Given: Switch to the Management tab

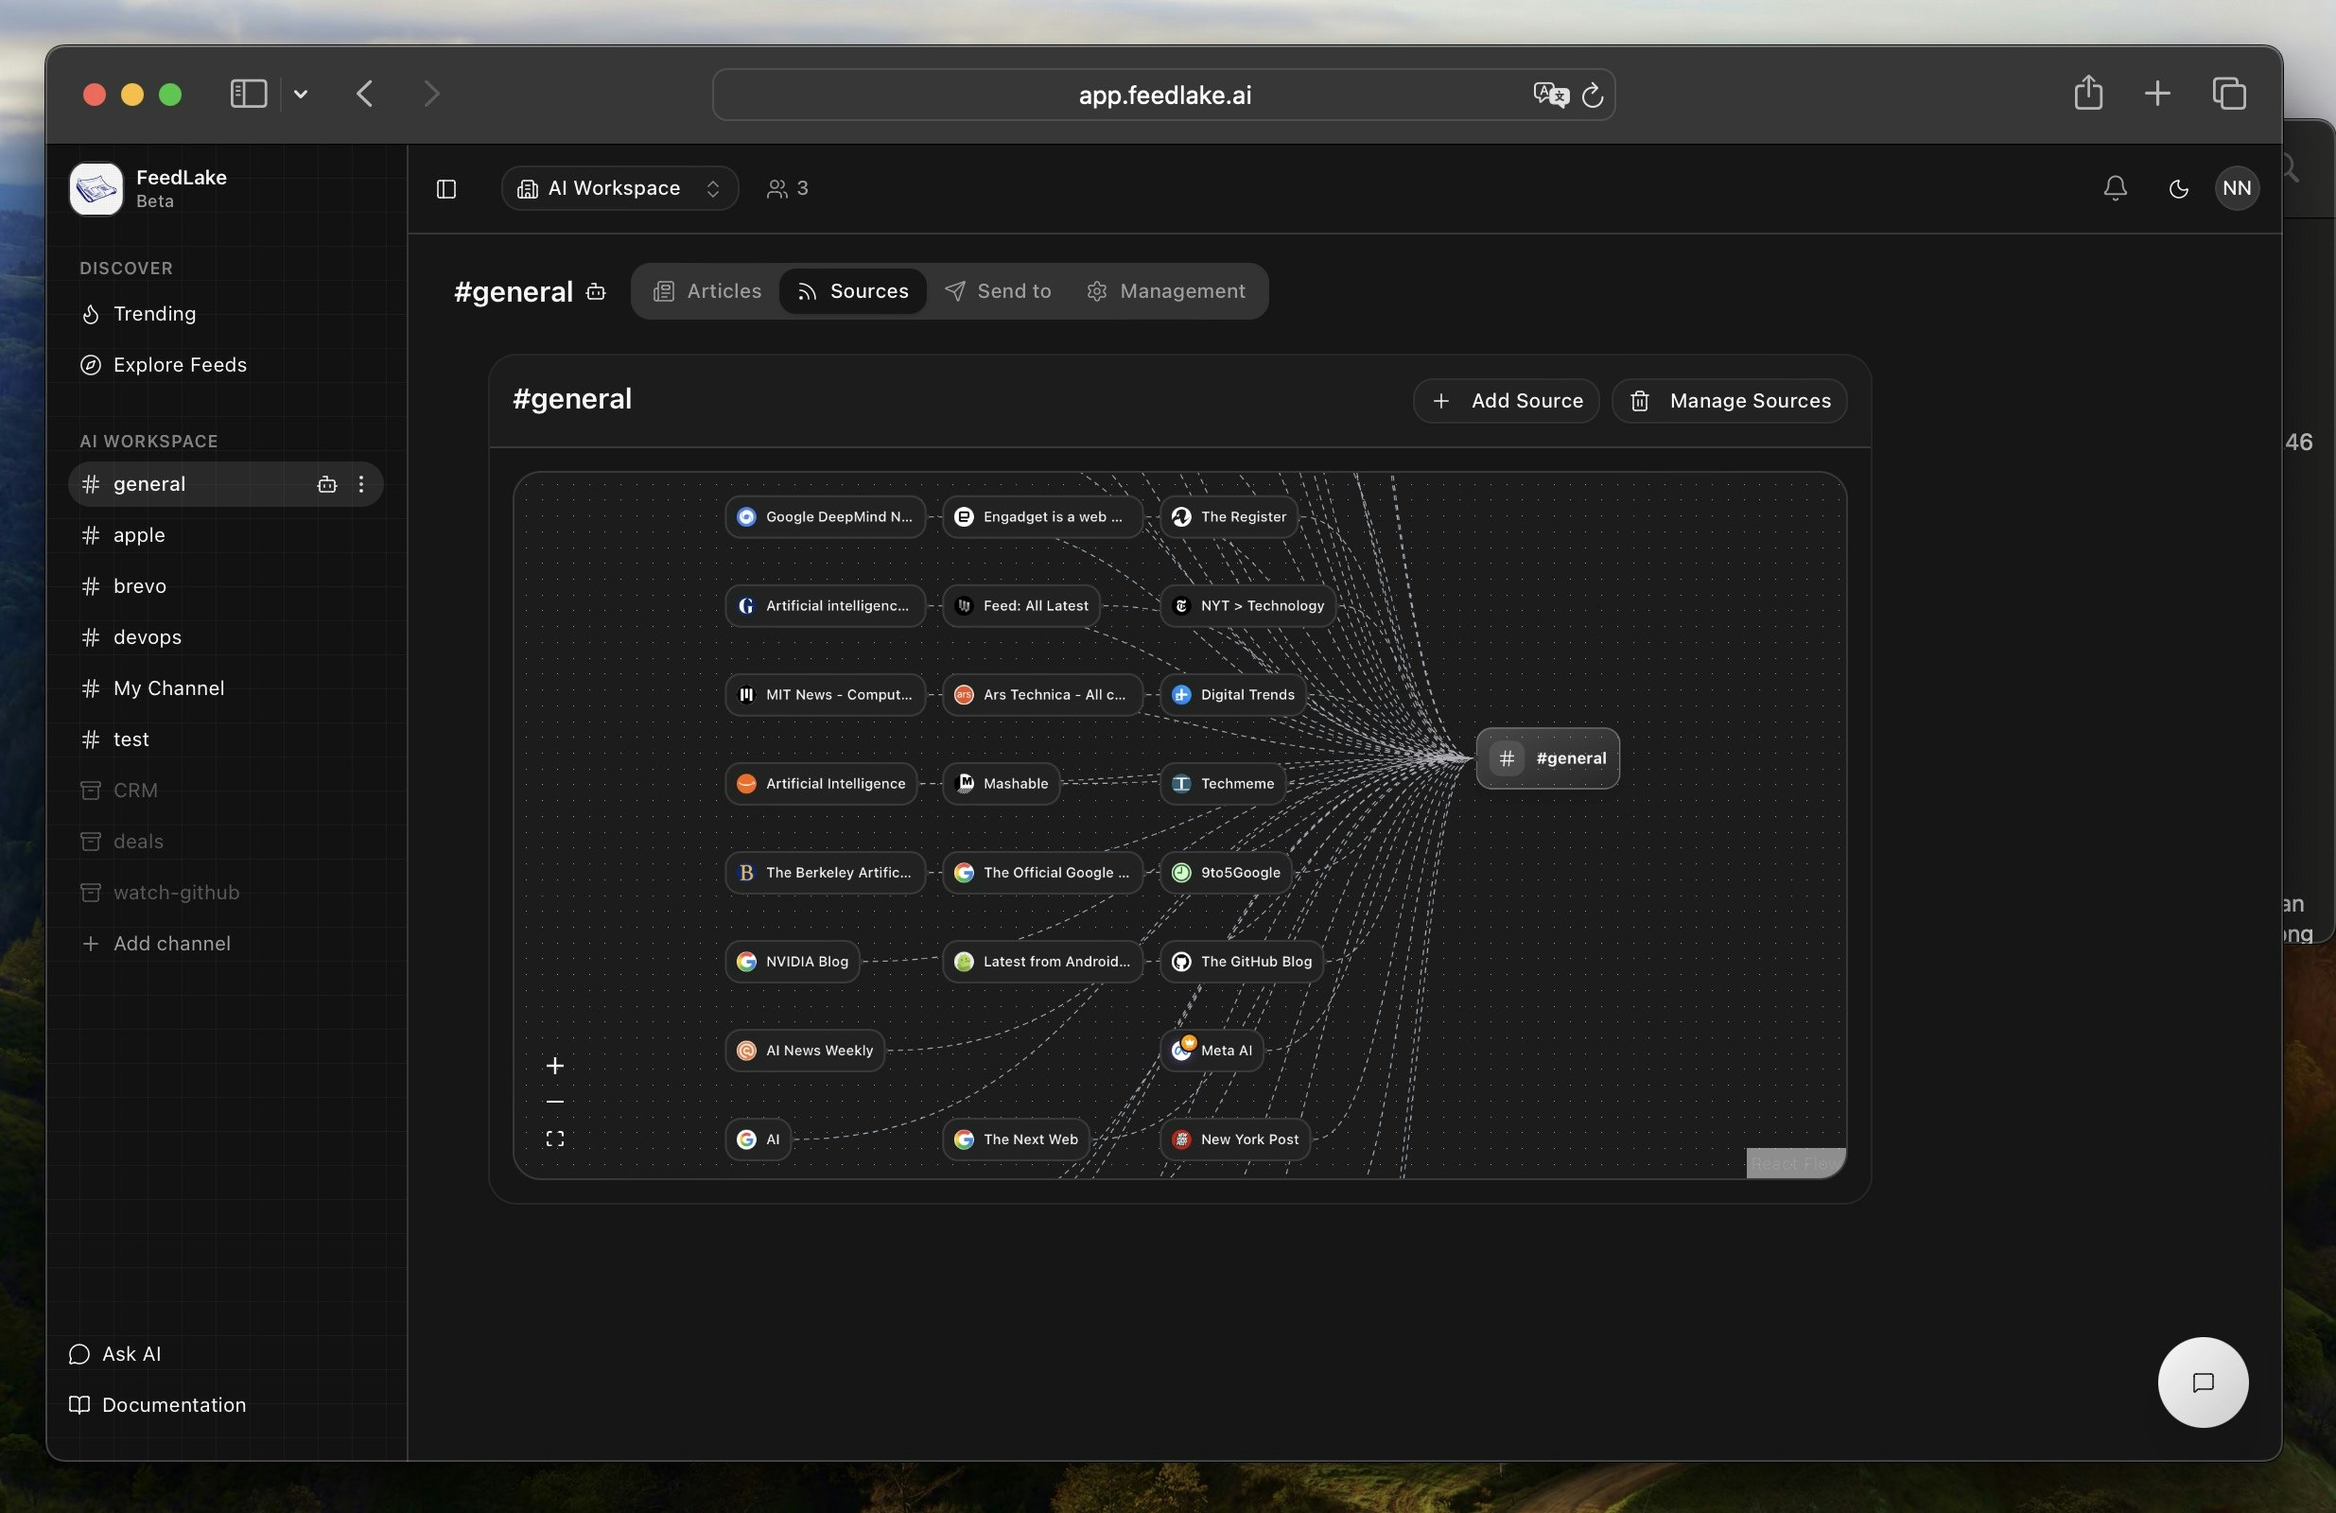Looking at the screenshot, I should point(1166,291).
